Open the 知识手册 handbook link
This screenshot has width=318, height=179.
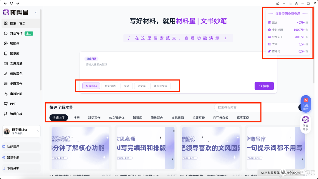click(21, 157)
